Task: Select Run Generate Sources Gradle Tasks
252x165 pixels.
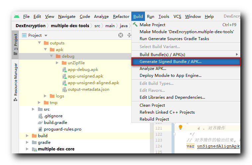Action: tap(186, 39)
